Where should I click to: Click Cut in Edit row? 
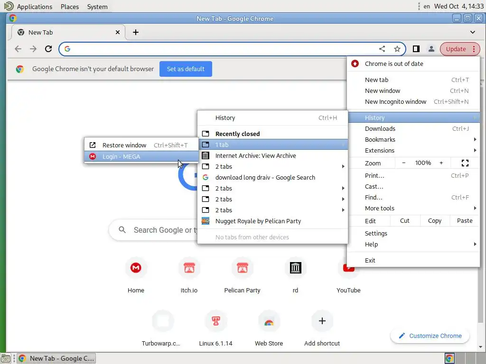tap(404, 221)
